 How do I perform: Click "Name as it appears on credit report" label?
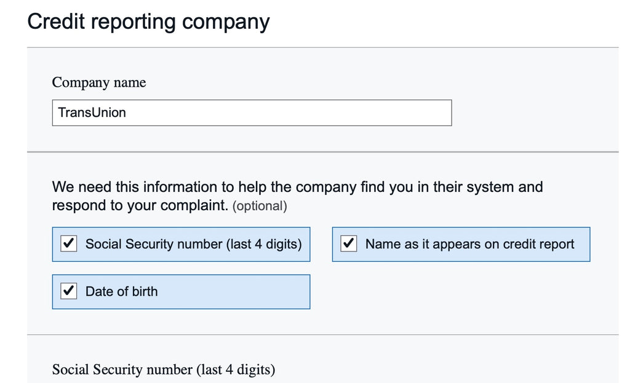[x=469, y=244]
